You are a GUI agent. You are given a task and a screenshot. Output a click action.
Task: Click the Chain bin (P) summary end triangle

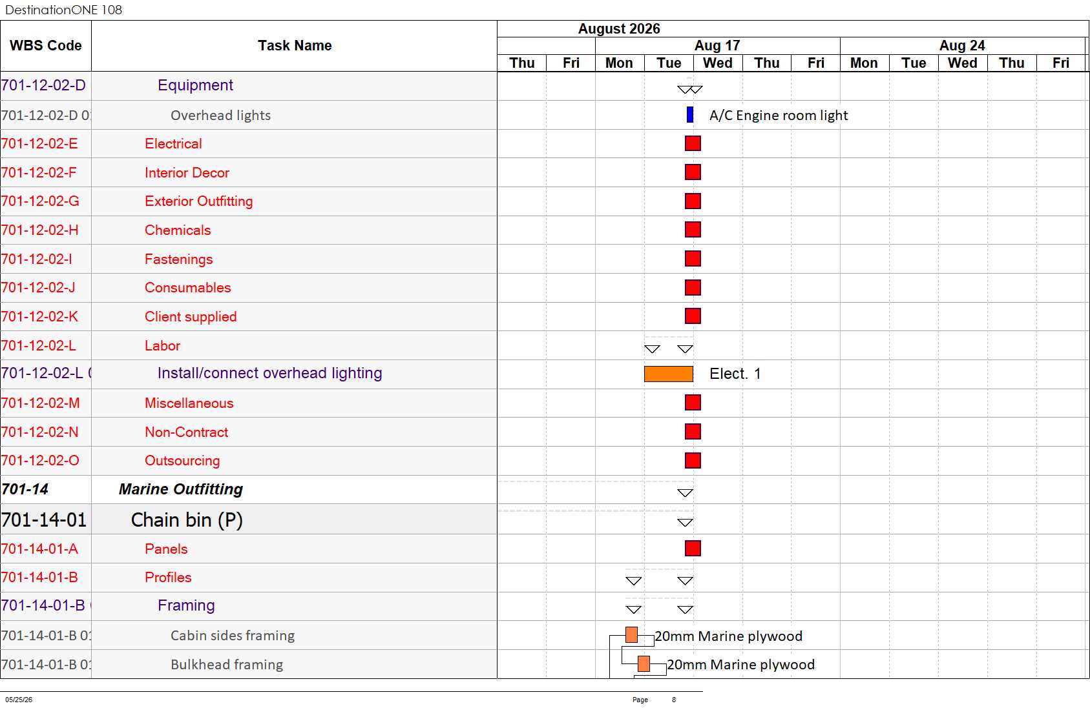(x=685, y=523)
